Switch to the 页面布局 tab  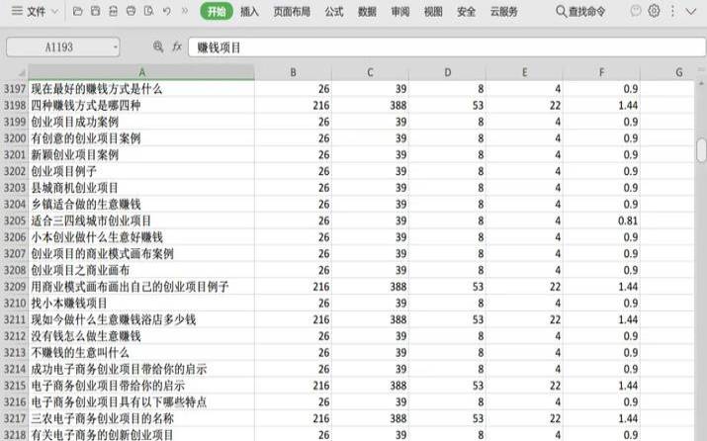tap(292, 12)
